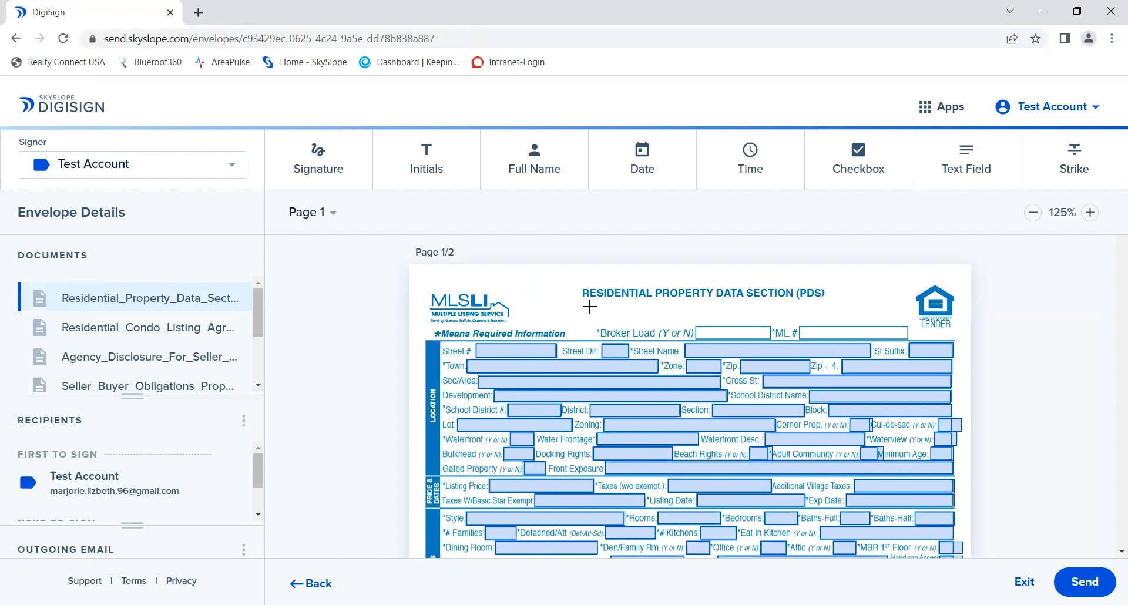Click documents list scrollbar down arrow
The image size is (1128, 605).
coord(258,385)
